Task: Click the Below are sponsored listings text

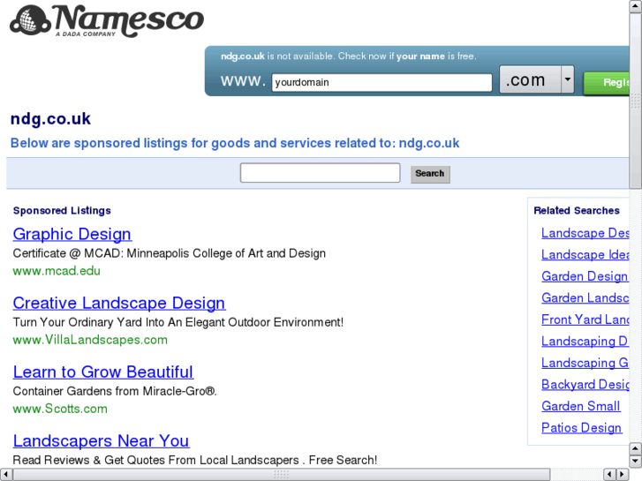Action: [235, 143]
